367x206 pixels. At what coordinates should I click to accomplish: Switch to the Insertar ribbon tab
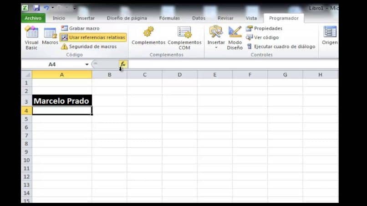coord(86,18)
